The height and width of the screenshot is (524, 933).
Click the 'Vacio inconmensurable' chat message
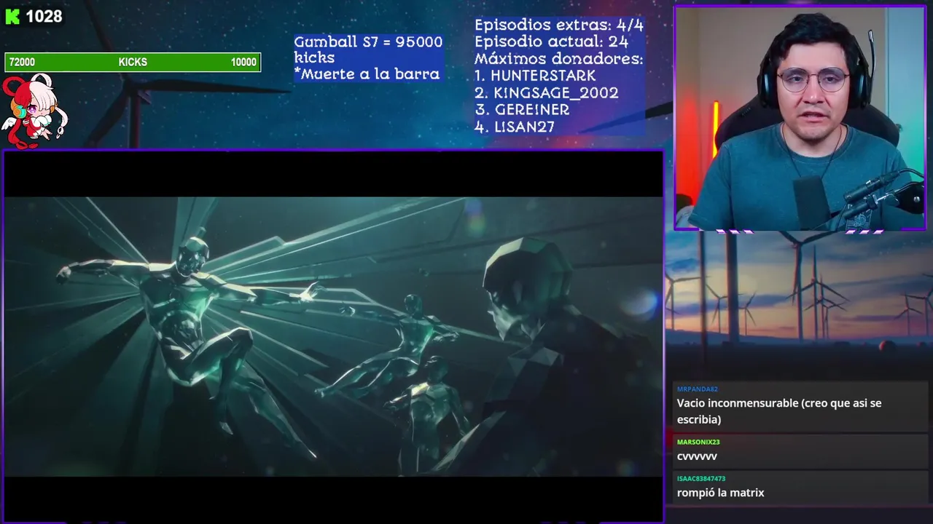tap(779, 411)
